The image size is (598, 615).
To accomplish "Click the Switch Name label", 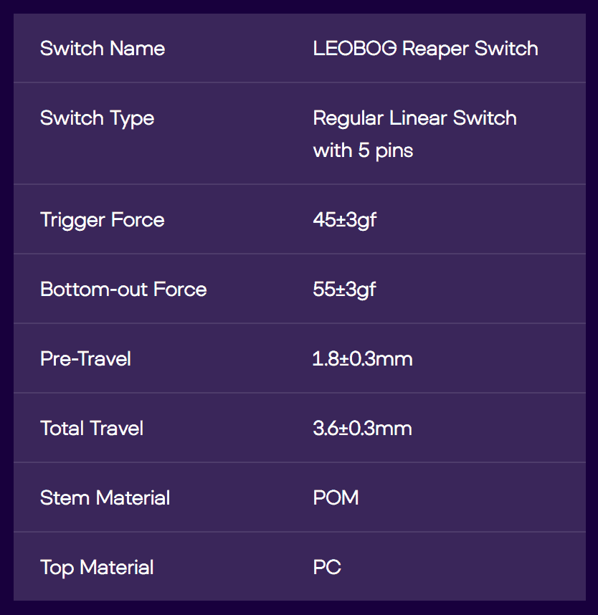I will tap(103, 49).
